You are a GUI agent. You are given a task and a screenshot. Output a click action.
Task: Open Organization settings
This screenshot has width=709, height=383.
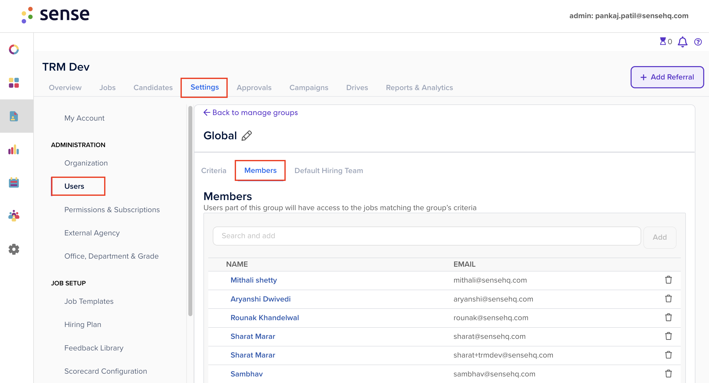[x=86, y=163]
